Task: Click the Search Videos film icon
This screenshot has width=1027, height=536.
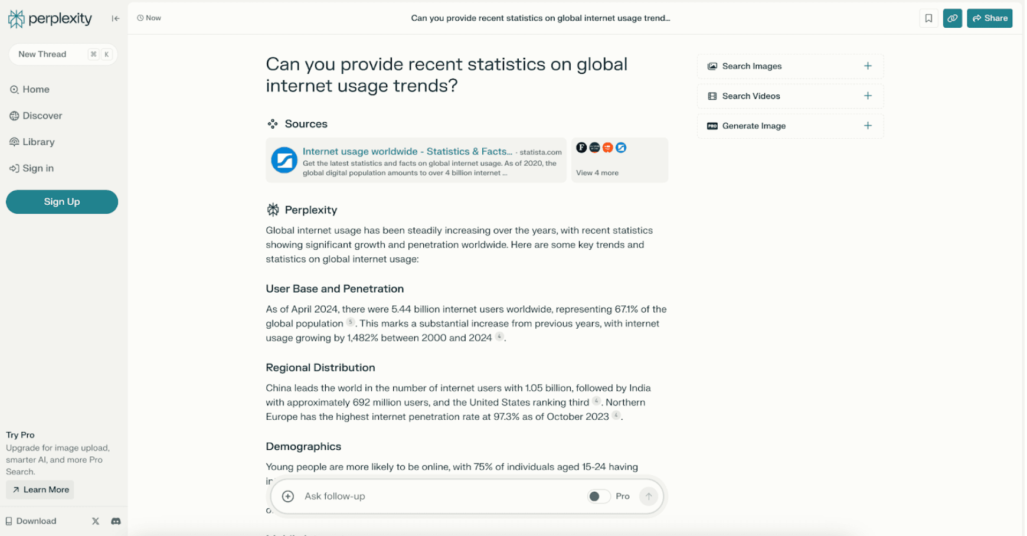Action: click(712, 96)
